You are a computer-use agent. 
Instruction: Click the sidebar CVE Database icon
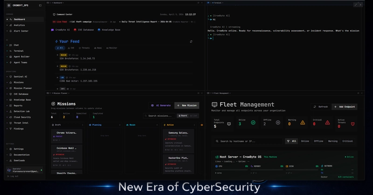coord(10,94)
